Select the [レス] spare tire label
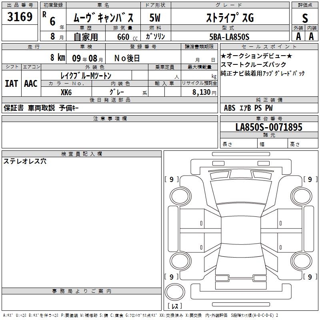The height and width of the screenshot is (320, 320). 175,306
